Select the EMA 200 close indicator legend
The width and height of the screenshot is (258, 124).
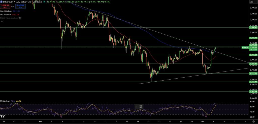pyautogui.click(x=6, y=11)
